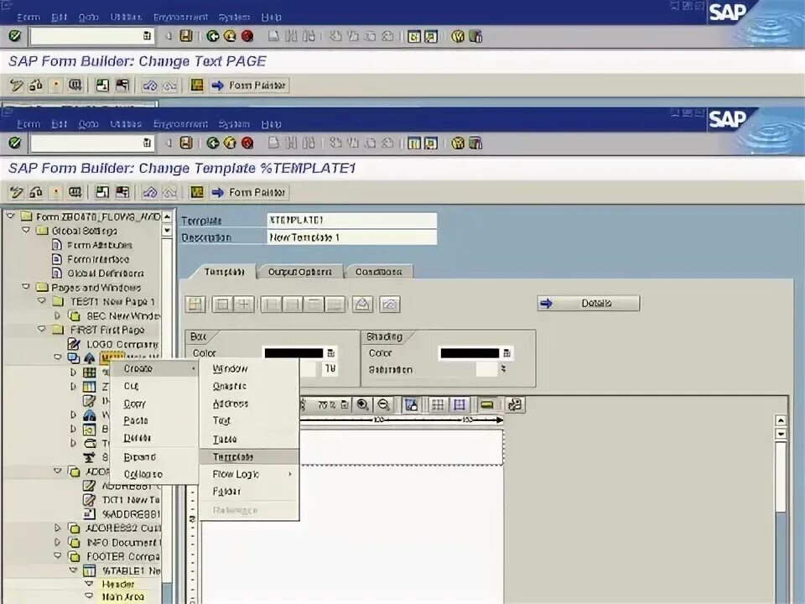This screenshot has height=604, width=805.
Task: Open Shading color picker icon
Action: click(x=506, y=353)
